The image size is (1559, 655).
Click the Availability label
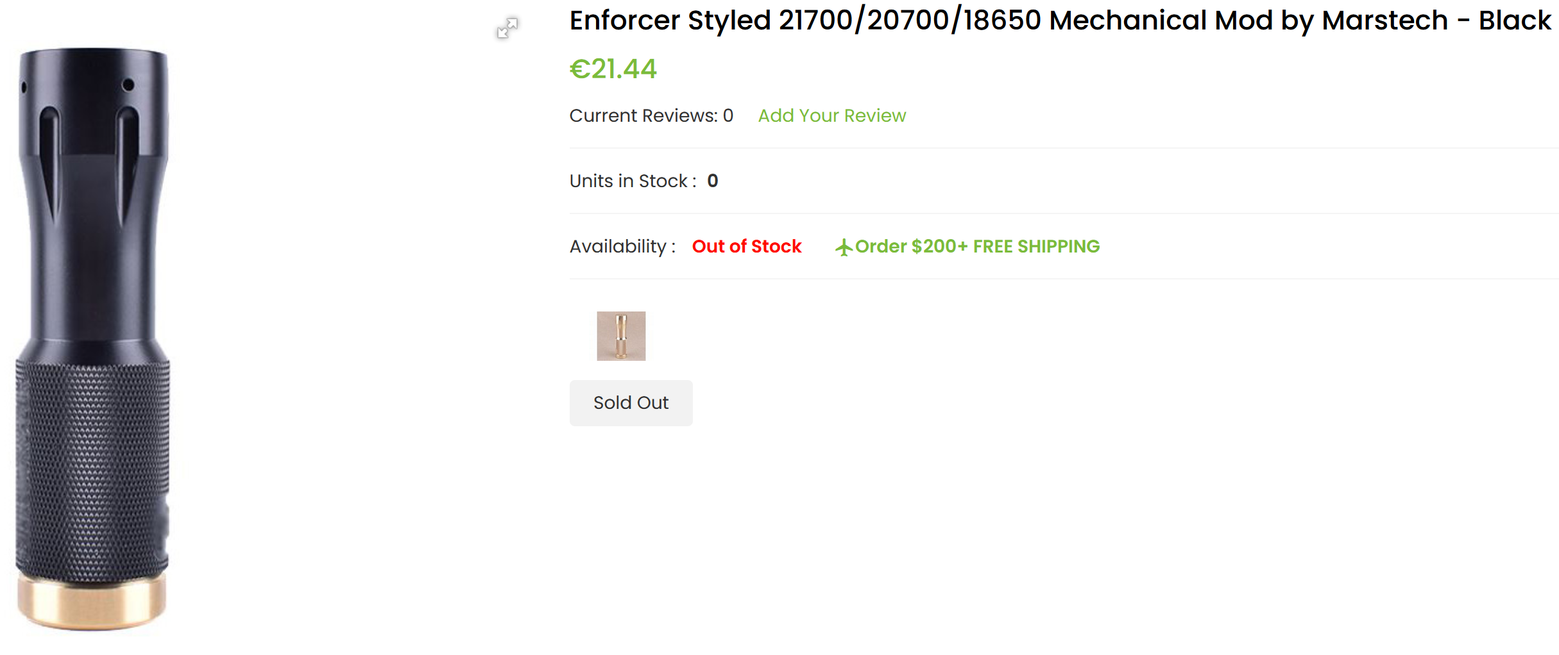point(622,247)
